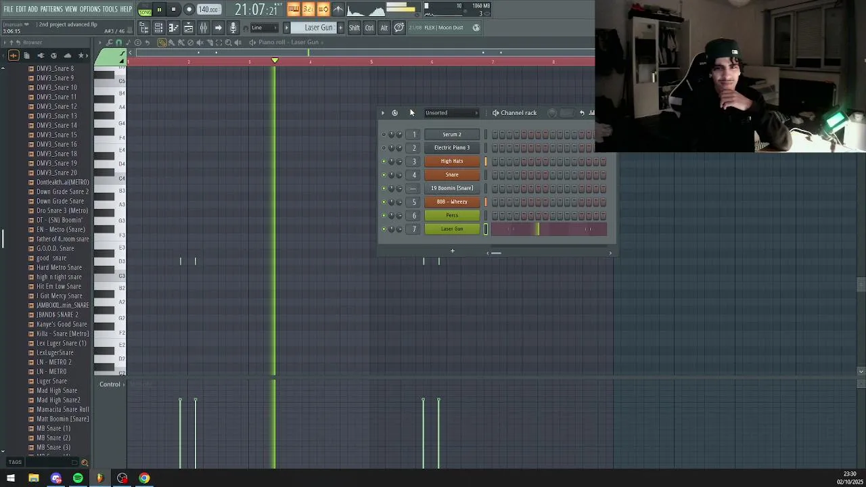This screenshot has height=487, width=866.
Task: Go to next pattern with plus arrow
Action: point(340,28)
